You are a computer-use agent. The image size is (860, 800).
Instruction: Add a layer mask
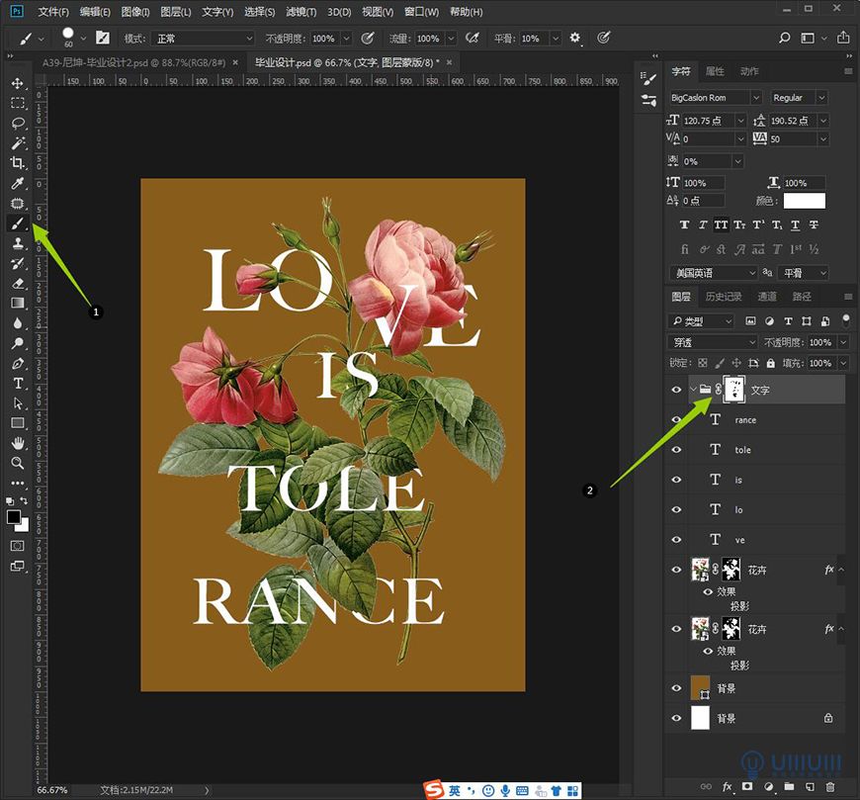click(x=747, y=787)
